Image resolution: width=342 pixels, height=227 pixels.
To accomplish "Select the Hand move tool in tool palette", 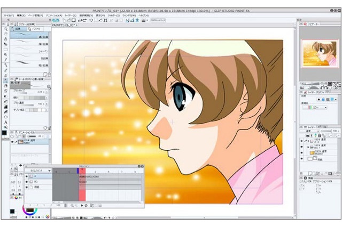I will 6,34.
